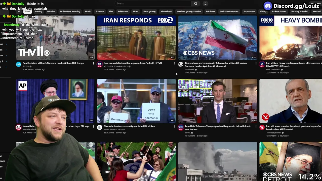Select the Mixes filter chip
322x181 pixels.
pos(136,12)
